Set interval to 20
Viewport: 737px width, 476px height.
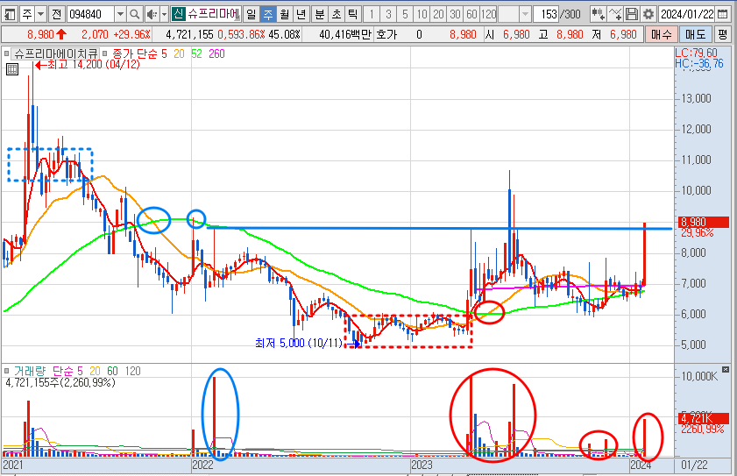tap(438, 15)
